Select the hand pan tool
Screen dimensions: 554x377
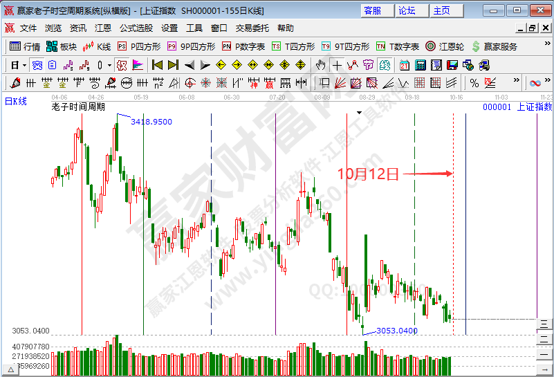320,65
